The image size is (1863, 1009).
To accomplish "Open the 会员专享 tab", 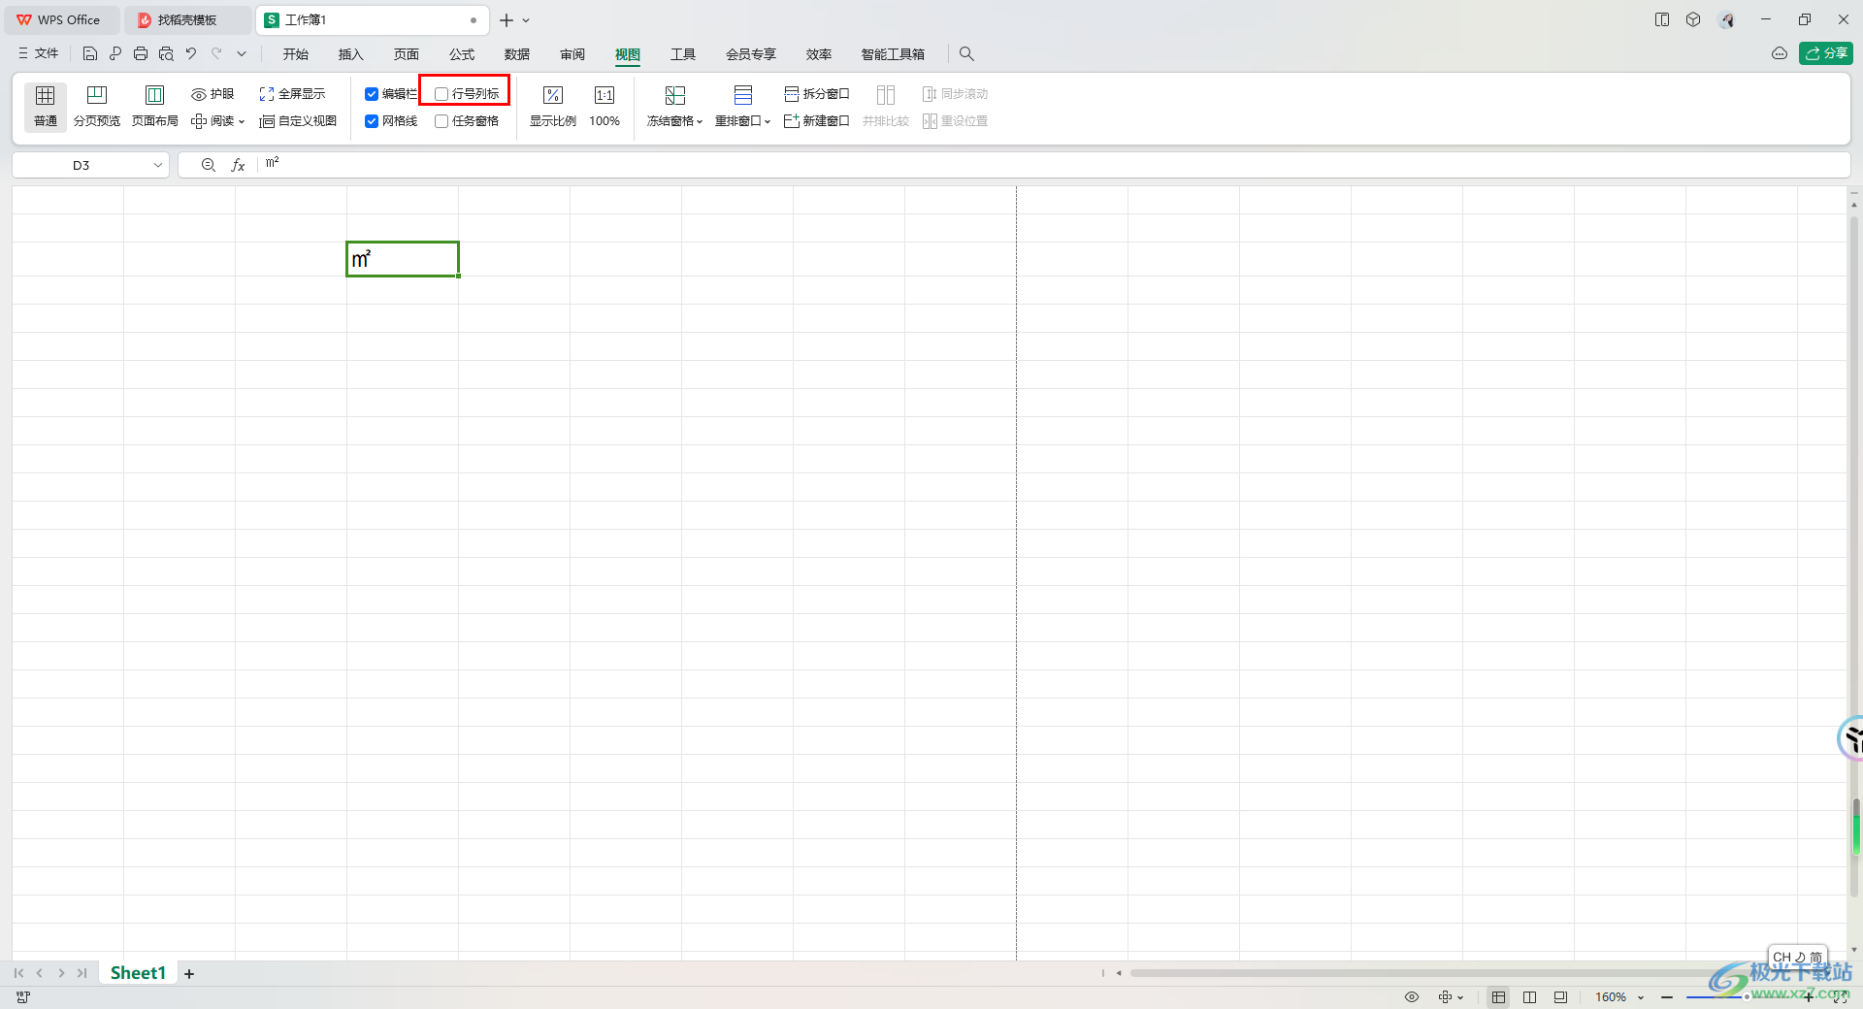I will (x=751, y=54).
